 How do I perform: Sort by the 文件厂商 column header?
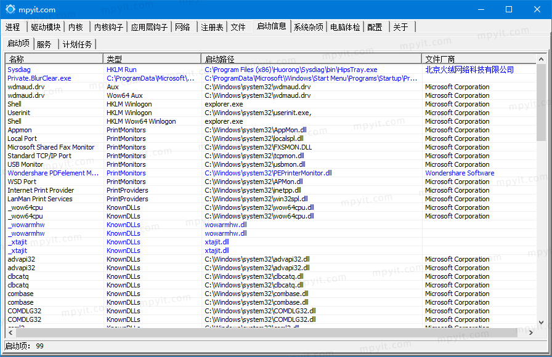pos(479,58)
